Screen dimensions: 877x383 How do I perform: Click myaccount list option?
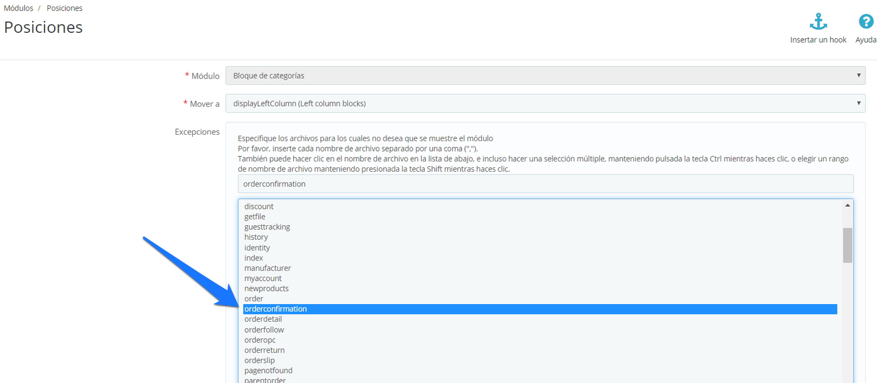(263, 278)
